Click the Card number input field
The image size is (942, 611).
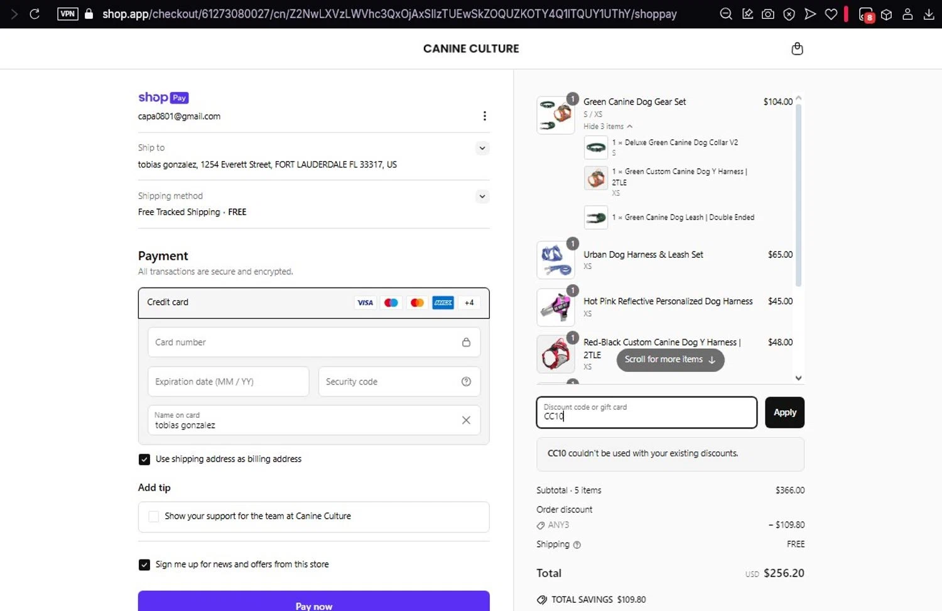[314, 343]
